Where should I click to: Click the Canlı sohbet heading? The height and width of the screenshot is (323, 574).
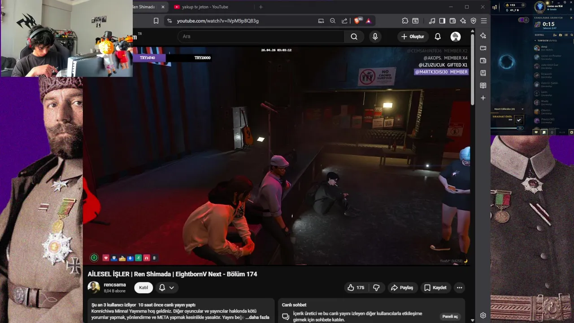click(294, 305)
